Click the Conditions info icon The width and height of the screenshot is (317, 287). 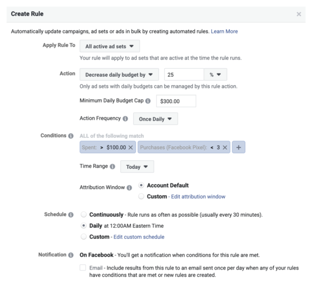(71, 136)
